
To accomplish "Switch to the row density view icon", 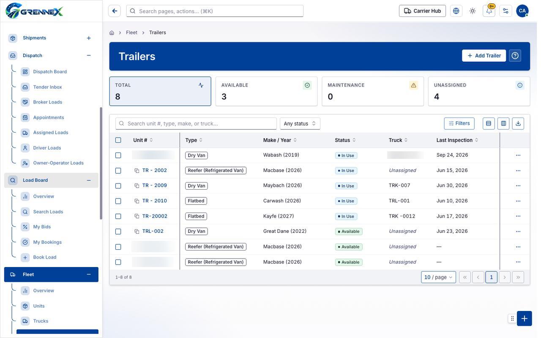I will pyautogui.click(x=489, y=123).
